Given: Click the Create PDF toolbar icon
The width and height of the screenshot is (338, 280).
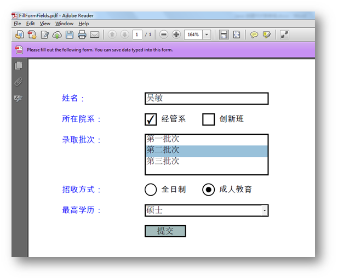Looking at the screenshot, I should pos(32,35).
